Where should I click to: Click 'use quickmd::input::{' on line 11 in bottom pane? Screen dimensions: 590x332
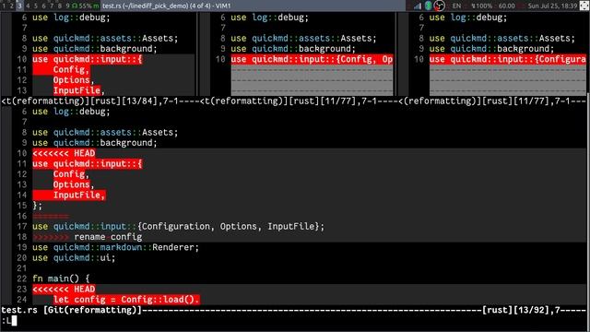[x=88, y=164]
